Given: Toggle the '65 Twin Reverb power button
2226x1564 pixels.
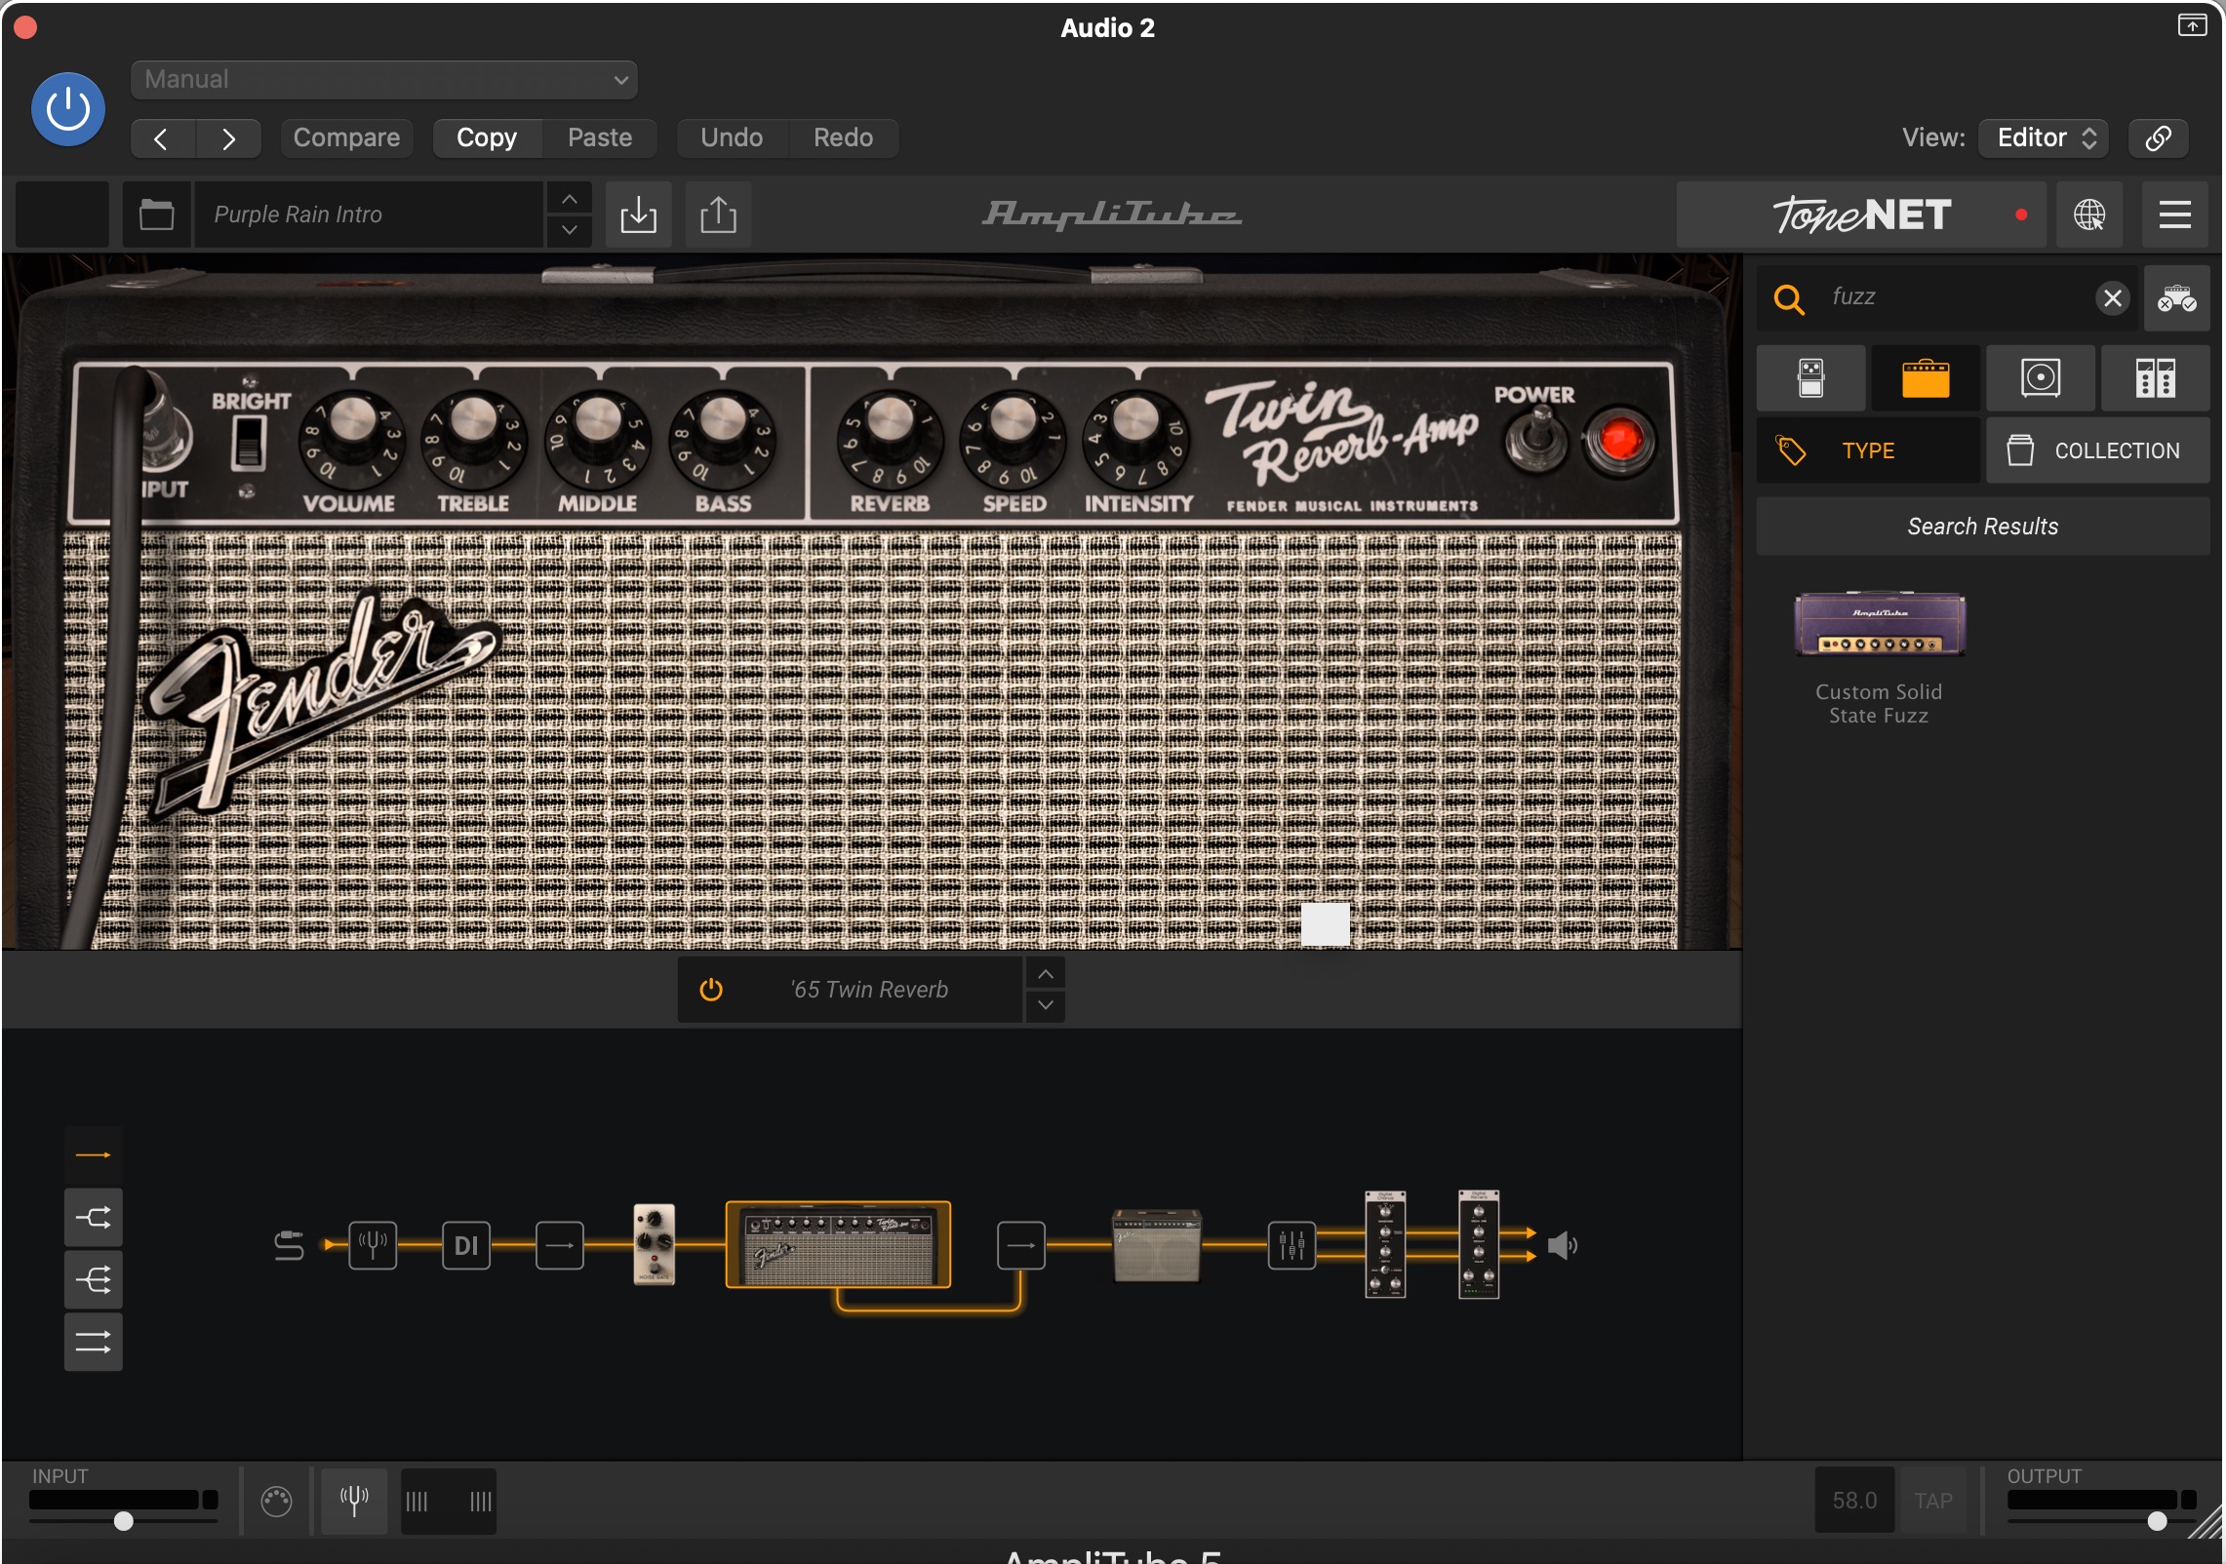Looking at the screenshot, I should click(x=711, y=990).
